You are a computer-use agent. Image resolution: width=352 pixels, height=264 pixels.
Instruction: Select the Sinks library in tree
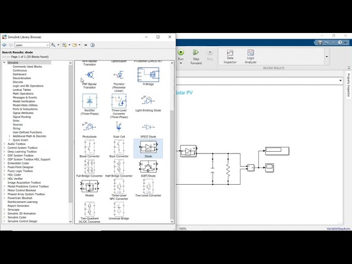tap(16, 120)
